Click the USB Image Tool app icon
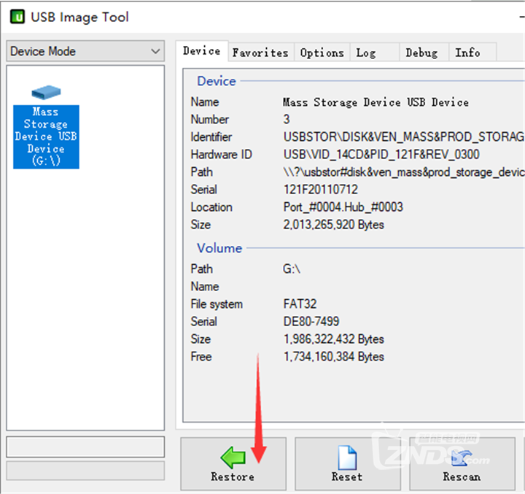The height and width of the screenshot is (494, 525). tap(17, 17)
